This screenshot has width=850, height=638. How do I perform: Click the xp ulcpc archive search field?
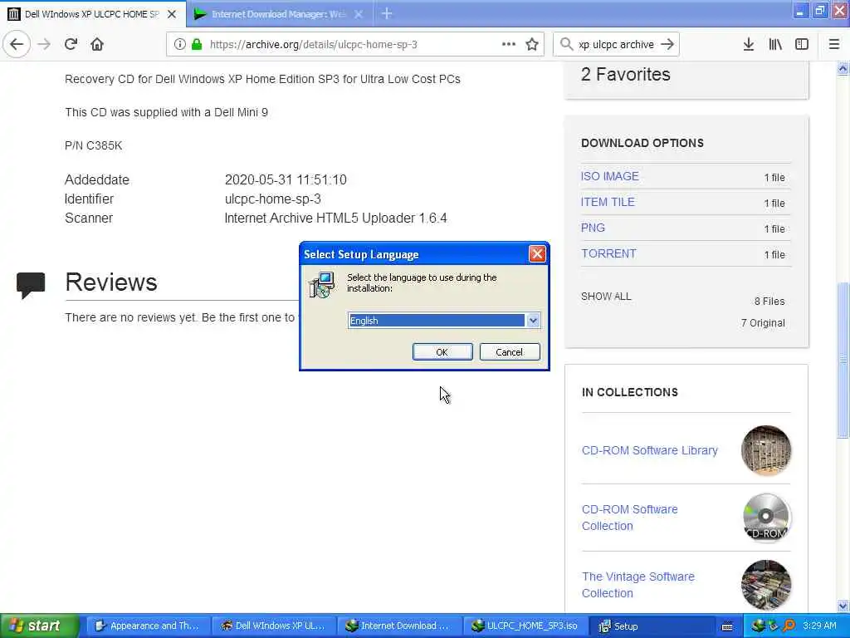pyautogui.click(x=617, y=45)
